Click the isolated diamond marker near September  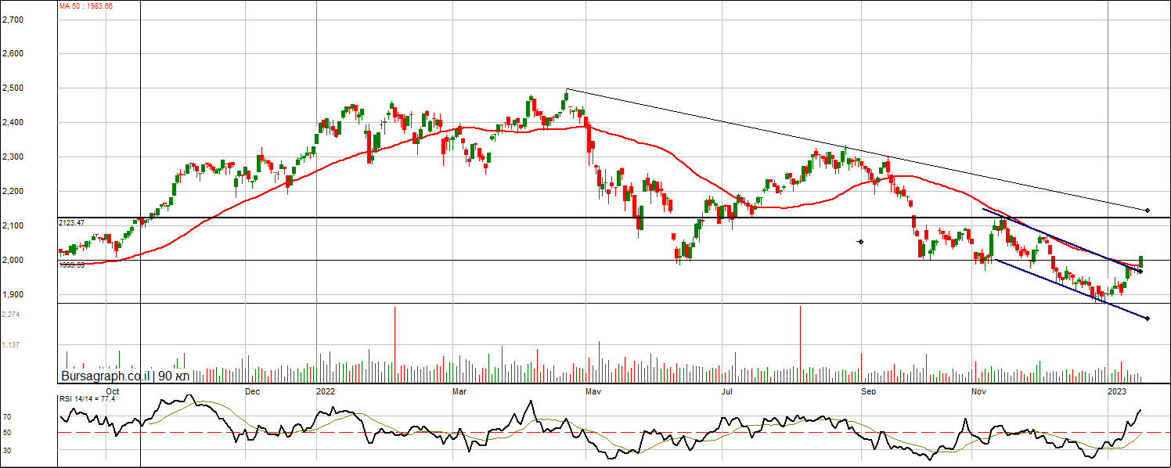point(860,241)
